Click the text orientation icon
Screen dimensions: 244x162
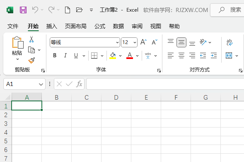(203, 42)
